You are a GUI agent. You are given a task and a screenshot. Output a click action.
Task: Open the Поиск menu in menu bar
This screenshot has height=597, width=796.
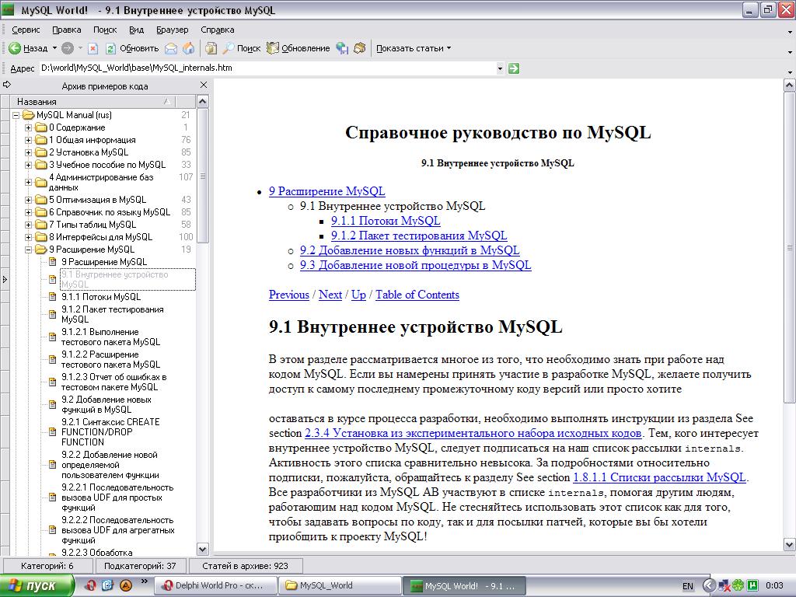tap(105, 30)
